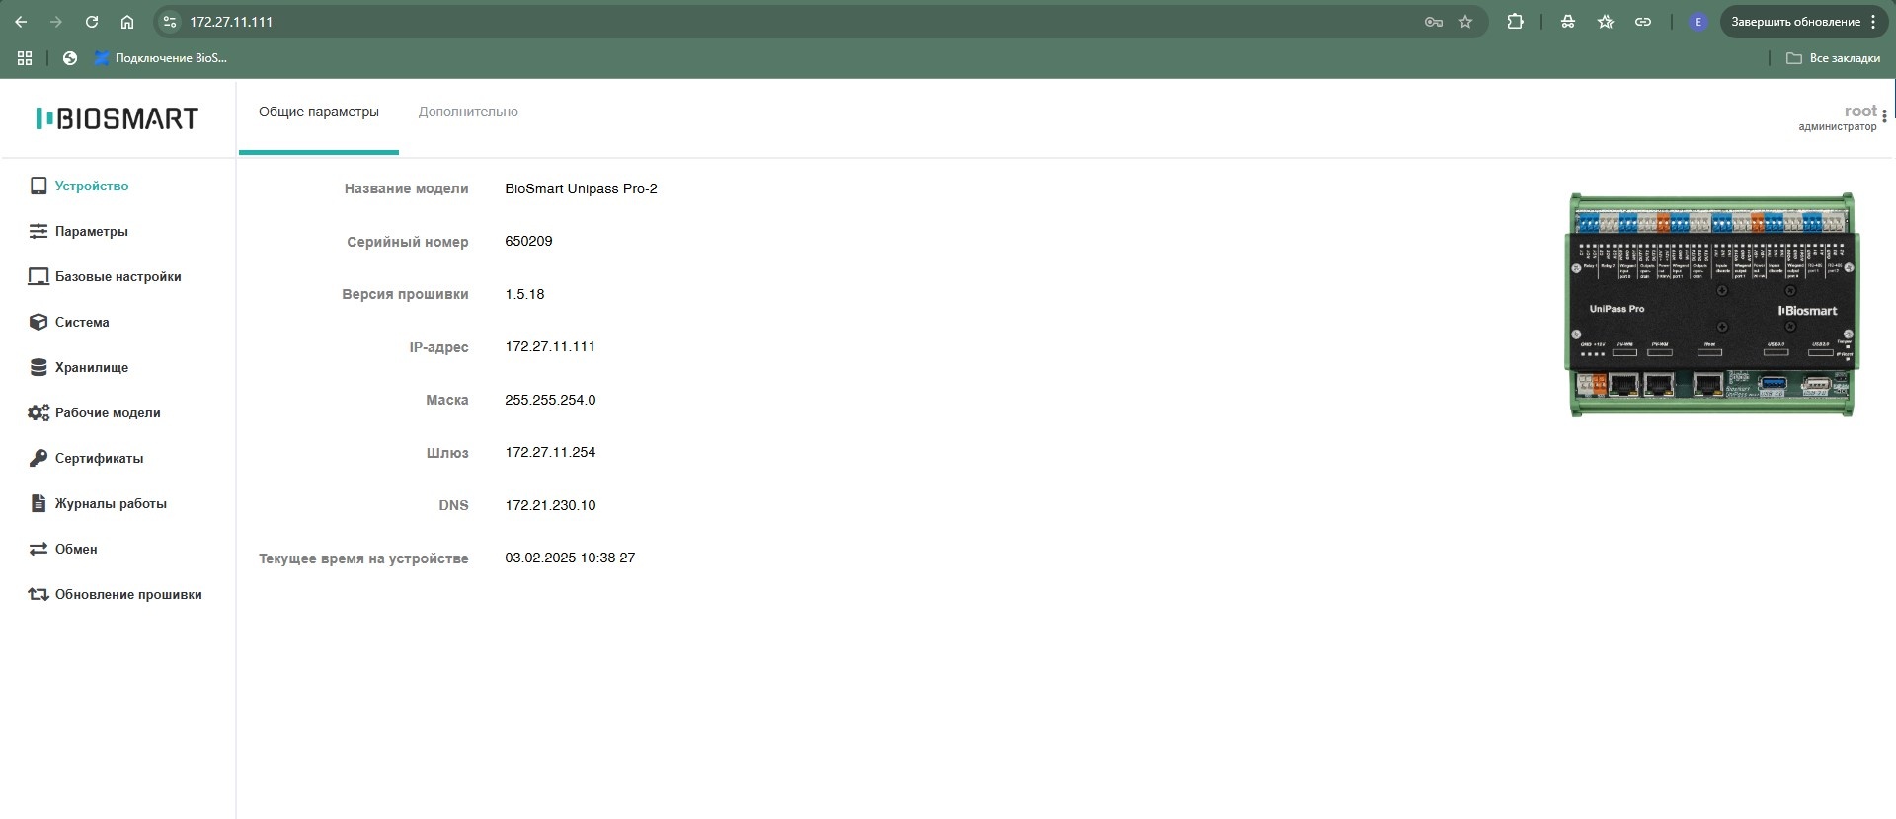Open Рабочие модели section
Screen dimensions: 1896x819
click(108, 412)
